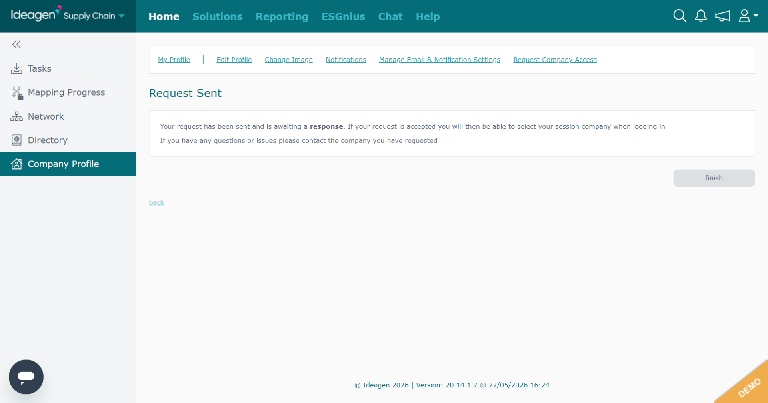Click the Change Image link
The height and width of the screenshot is (403, 768).
click(289, 60)
